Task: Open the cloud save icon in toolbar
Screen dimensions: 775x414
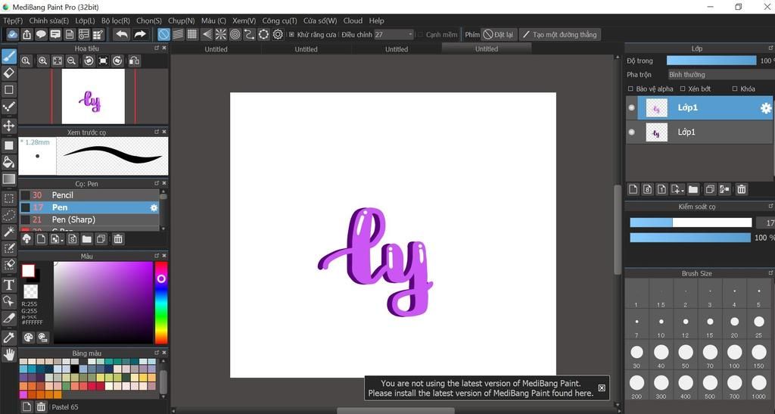Action: pos(12,34)
